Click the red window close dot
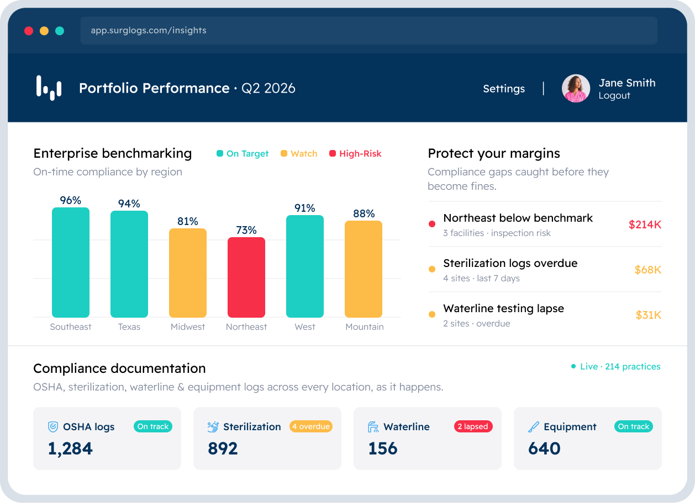Screen dimensions: 695x503 click(29, 31)
